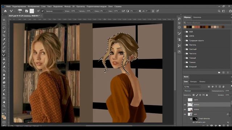Select the Lasso tool
This screenshot has height=130, width=232.
point(4,27)
